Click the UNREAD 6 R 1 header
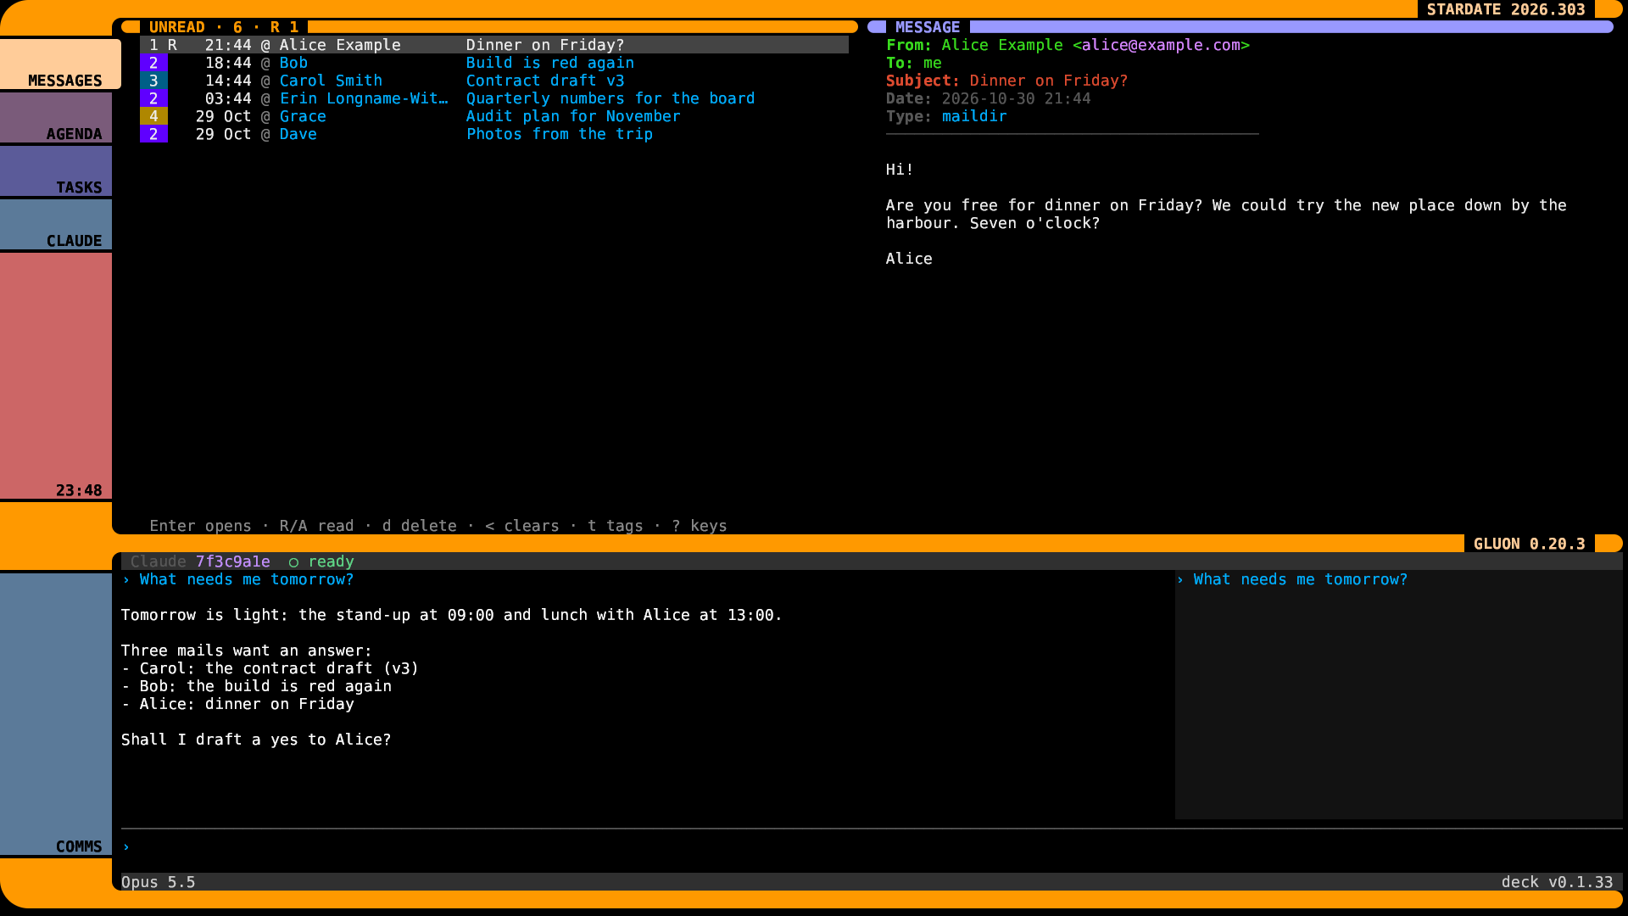The height and width of the screenshot is (916, 1628). (x=224, y=27)
